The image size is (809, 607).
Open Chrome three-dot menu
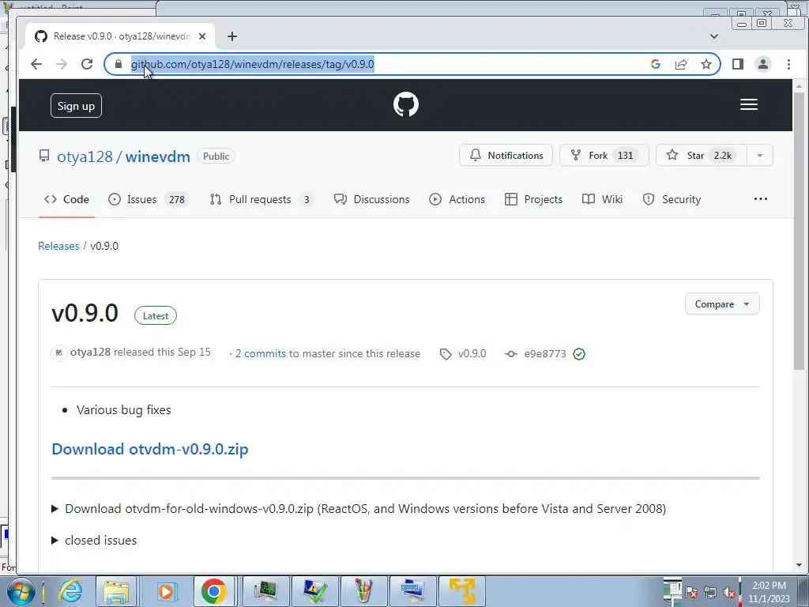point(788,64)
